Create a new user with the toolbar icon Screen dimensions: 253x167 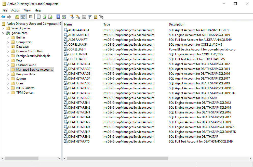pyautogui.click(x=72, y=17)
